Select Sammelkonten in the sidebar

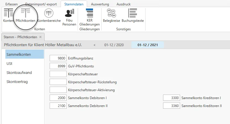pyautogui.click(x=25, y=54)
